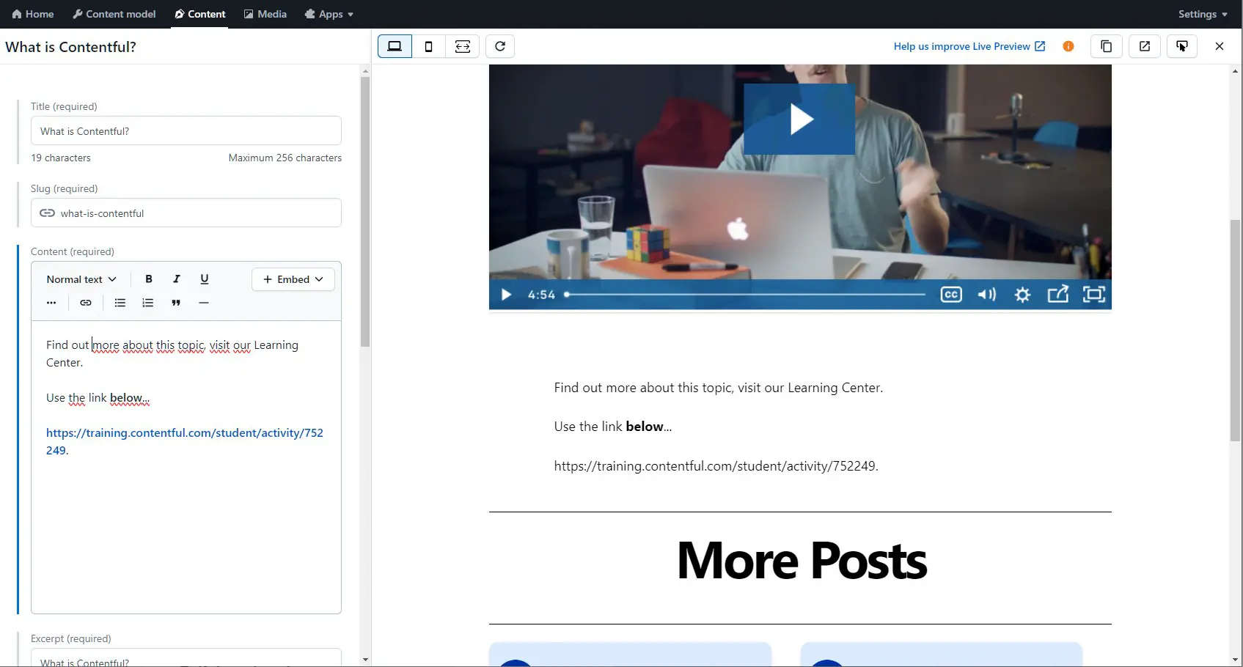Open more formatting options ellipsis

(51, 303)
